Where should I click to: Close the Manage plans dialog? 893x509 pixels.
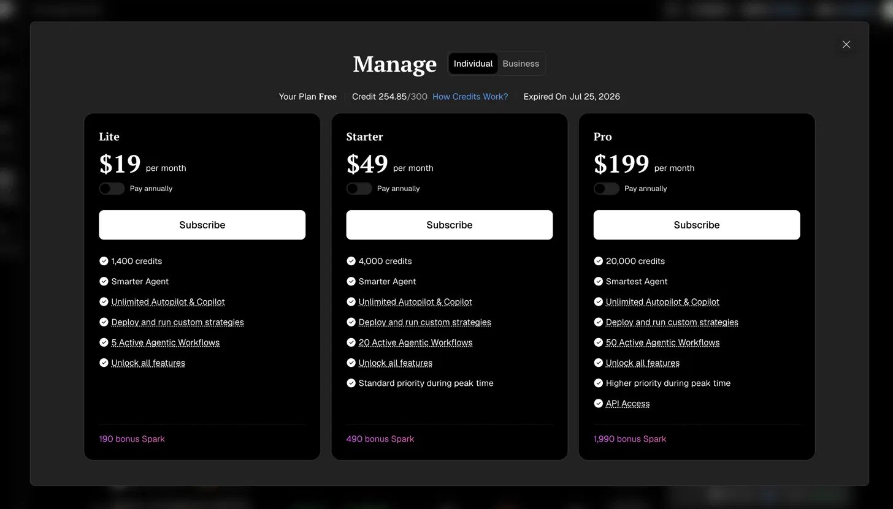(846, 44)
